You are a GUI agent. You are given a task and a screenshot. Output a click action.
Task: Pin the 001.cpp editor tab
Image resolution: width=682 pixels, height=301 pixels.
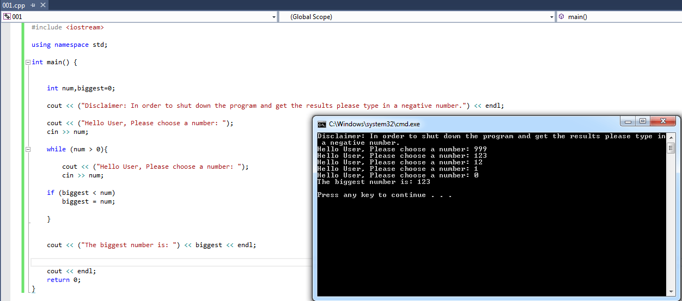33,5
